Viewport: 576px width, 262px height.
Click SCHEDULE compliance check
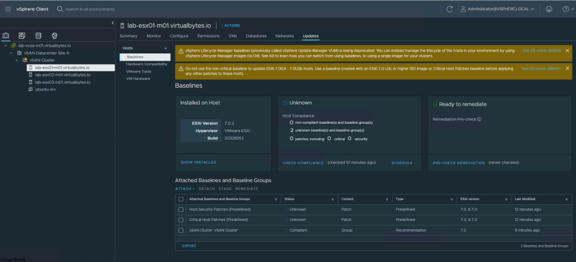coord(402,163)
